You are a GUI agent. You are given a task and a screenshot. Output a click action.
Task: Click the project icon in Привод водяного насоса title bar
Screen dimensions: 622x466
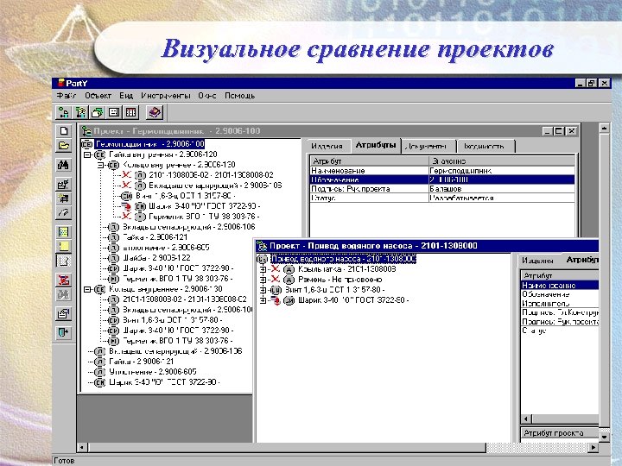[x=262, y=246]
